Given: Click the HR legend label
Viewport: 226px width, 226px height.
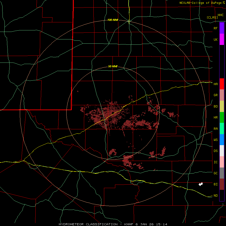Looking at the screenshot, I should tap(215, 118).
